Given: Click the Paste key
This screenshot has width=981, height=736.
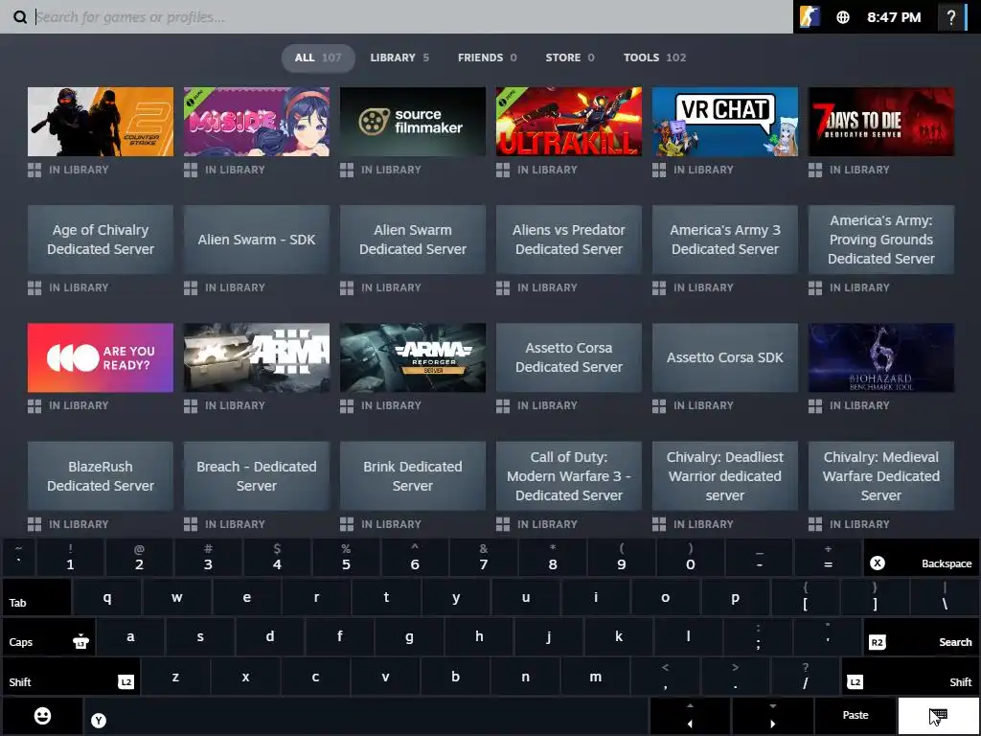Looking at the screenshot, I should pyautogui.click(x=856, y=715).
